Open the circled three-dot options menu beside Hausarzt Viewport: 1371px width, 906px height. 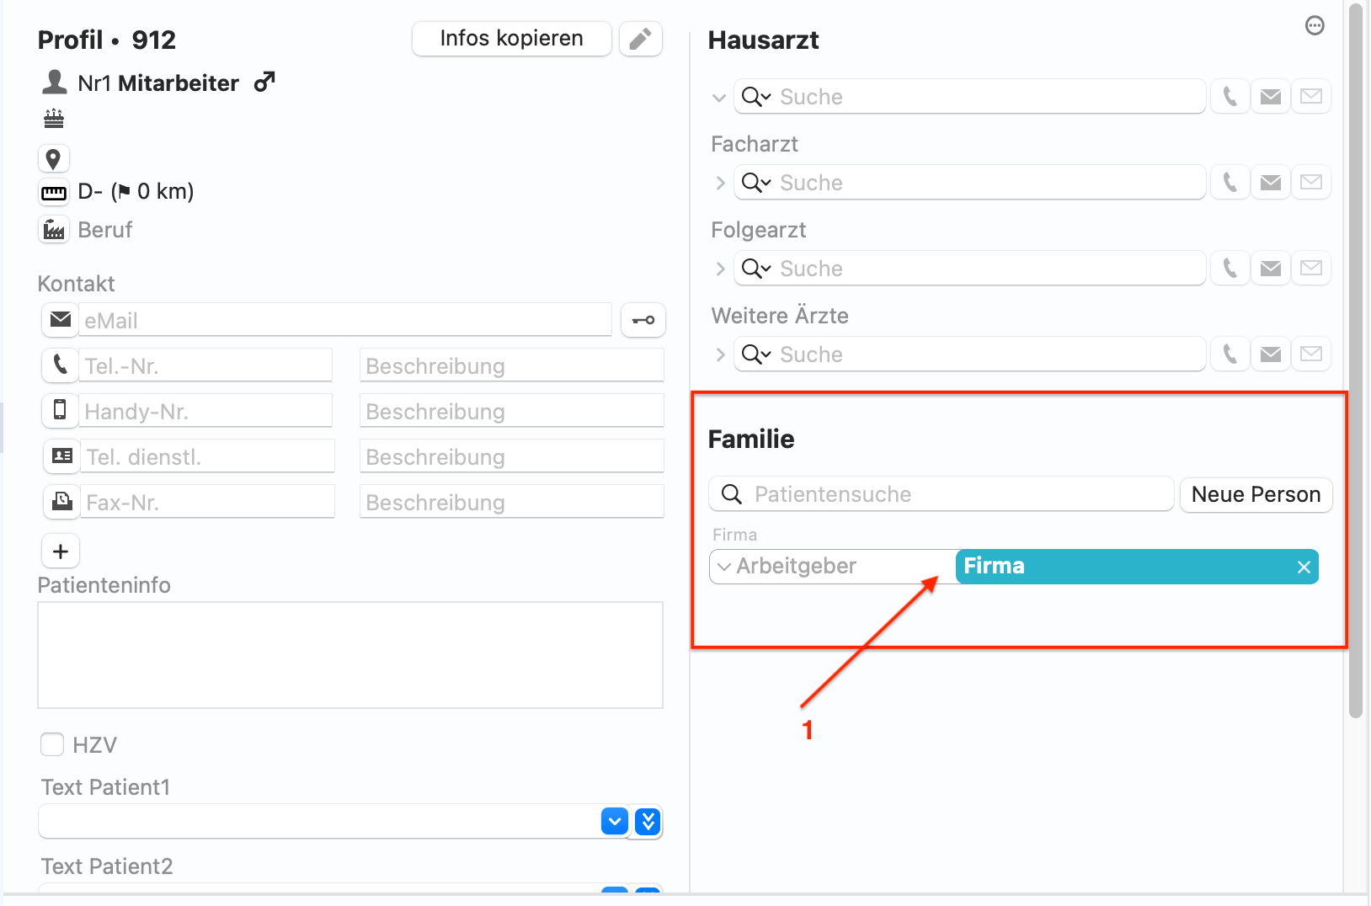[1315, 26]
